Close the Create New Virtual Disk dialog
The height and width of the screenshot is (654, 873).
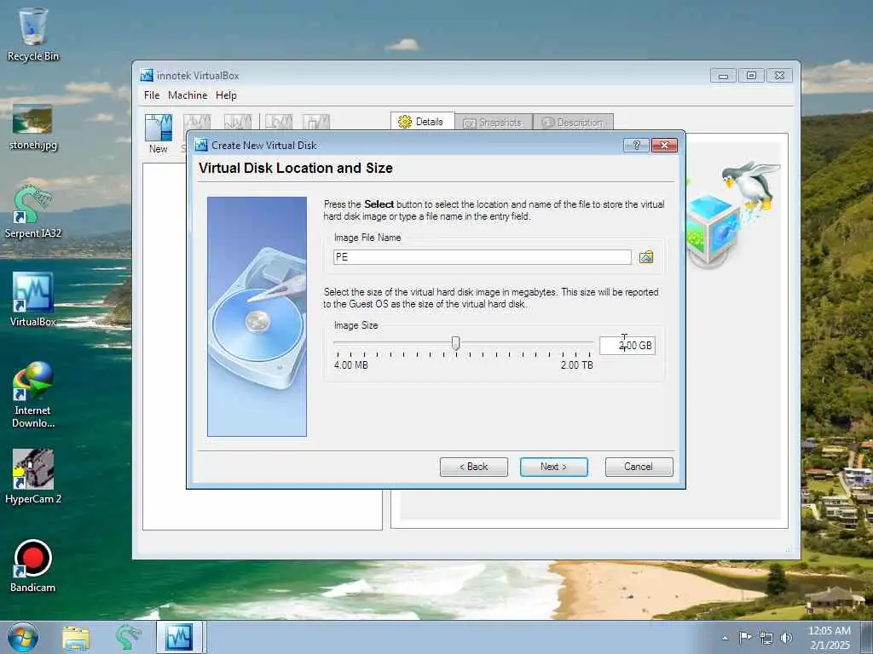pyautogui.click(x=664, y=145)
